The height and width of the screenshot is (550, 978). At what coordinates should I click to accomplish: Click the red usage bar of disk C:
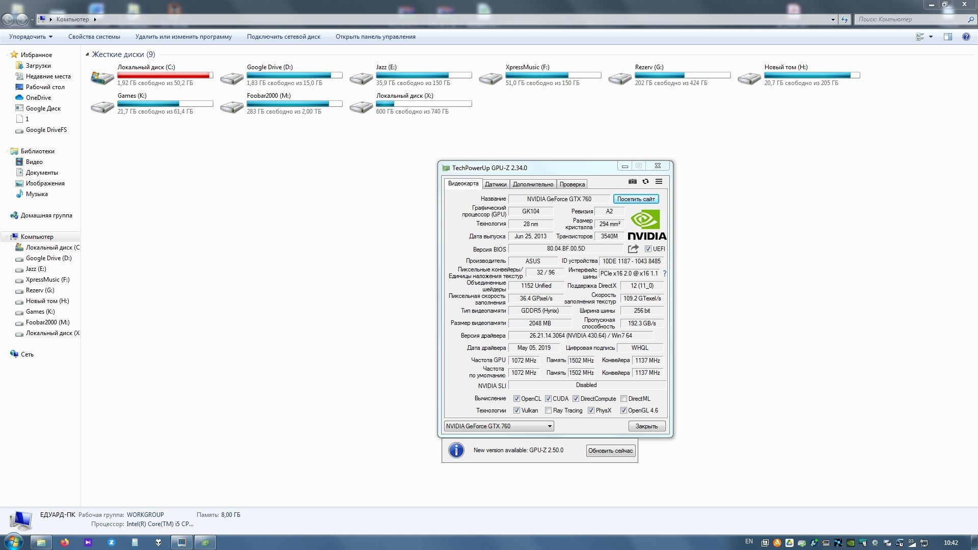click(165, 75)
